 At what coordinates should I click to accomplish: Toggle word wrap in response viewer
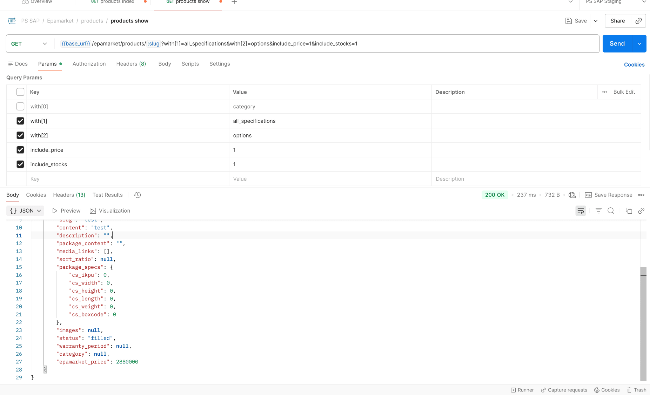581,211
